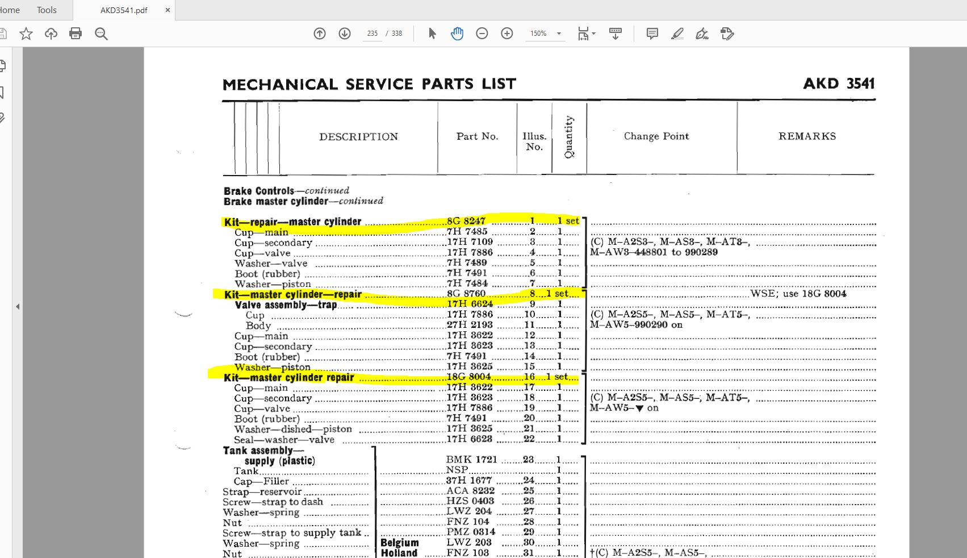Click part number 17H 6624
Image resolution: width=967 pixels, height=558 pixels.
(x=470, y=304)
